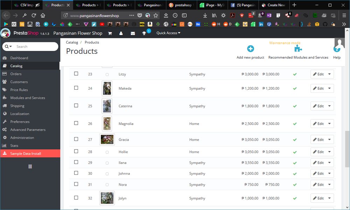Select the checkbox for product Magnolia
This screenshot has width=350, height=210.
pos(76,123)
